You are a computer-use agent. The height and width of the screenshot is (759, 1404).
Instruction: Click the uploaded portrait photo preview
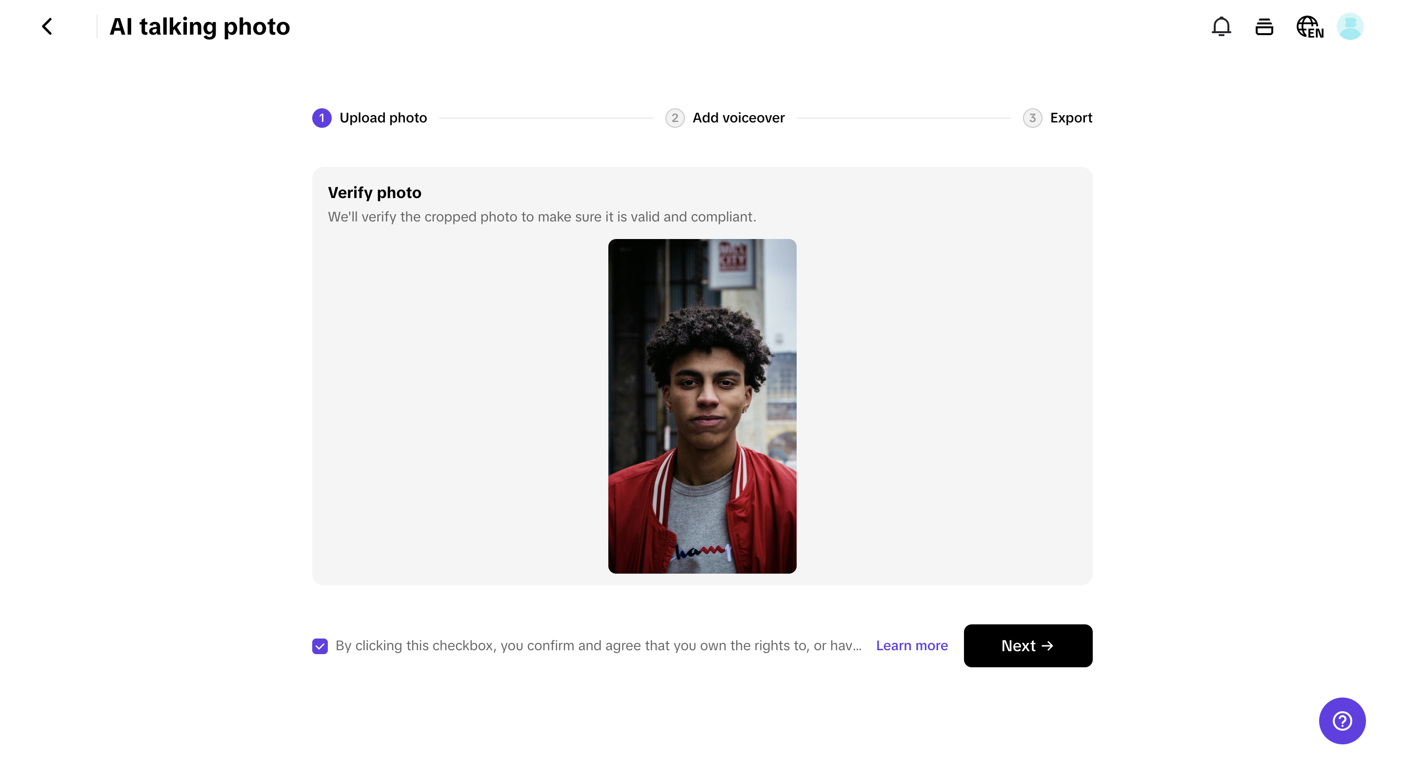click(702, 406)
